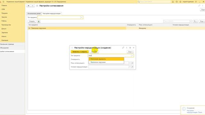Click the user name in top bar
205x115 pixels.
pyautogui.click(x=188, y=2)
